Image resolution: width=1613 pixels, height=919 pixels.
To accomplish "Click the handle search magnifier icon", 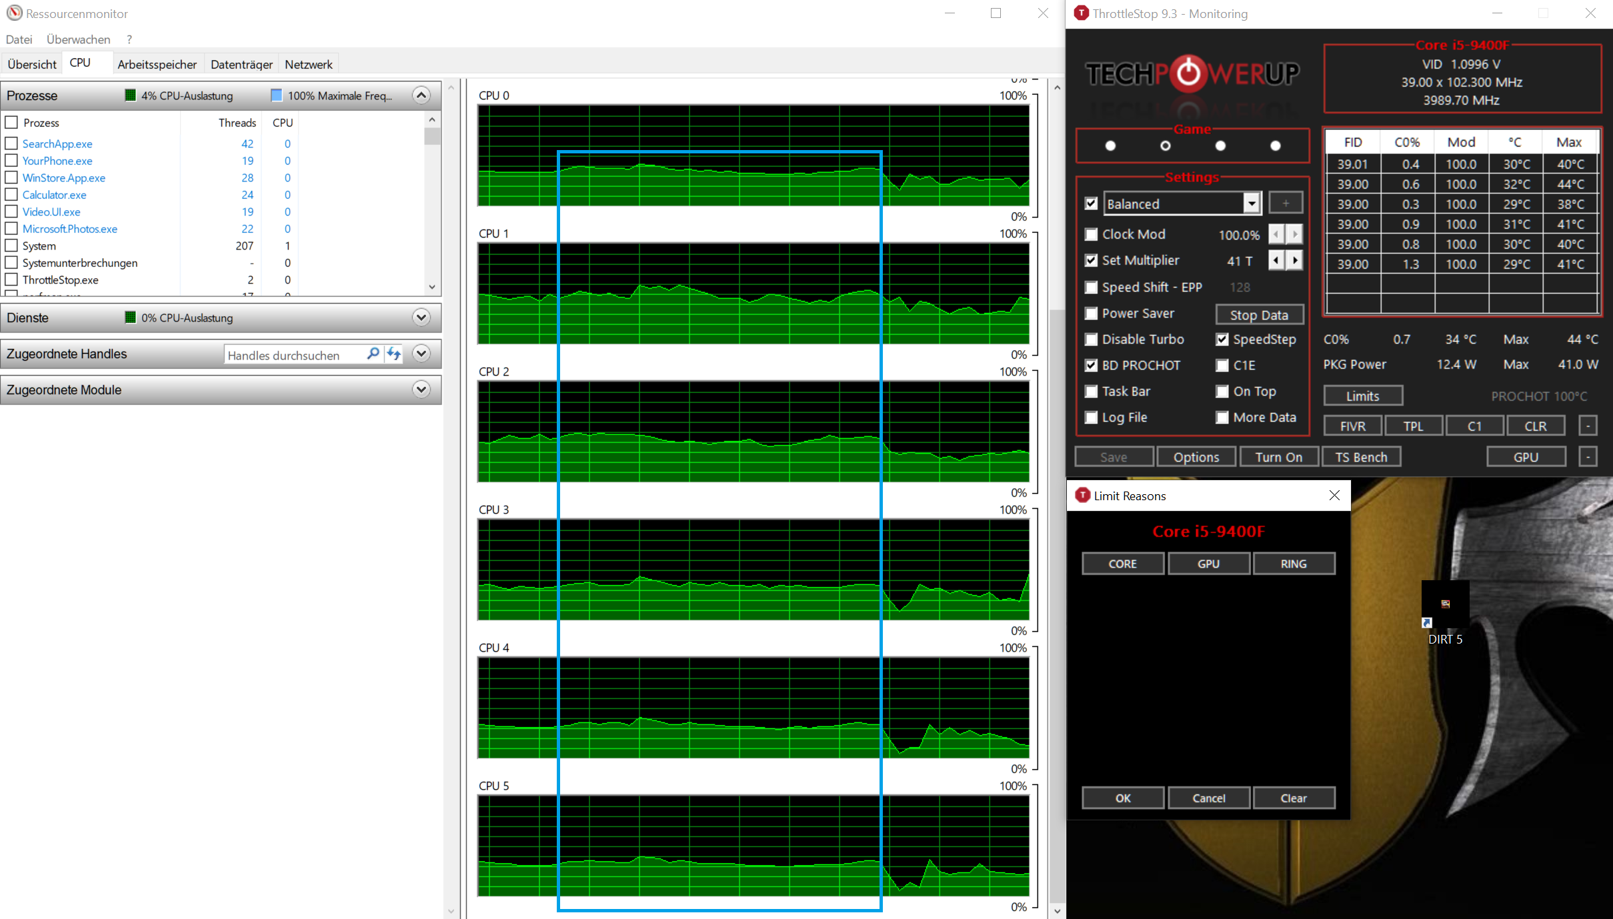I will tap(373, 354).
